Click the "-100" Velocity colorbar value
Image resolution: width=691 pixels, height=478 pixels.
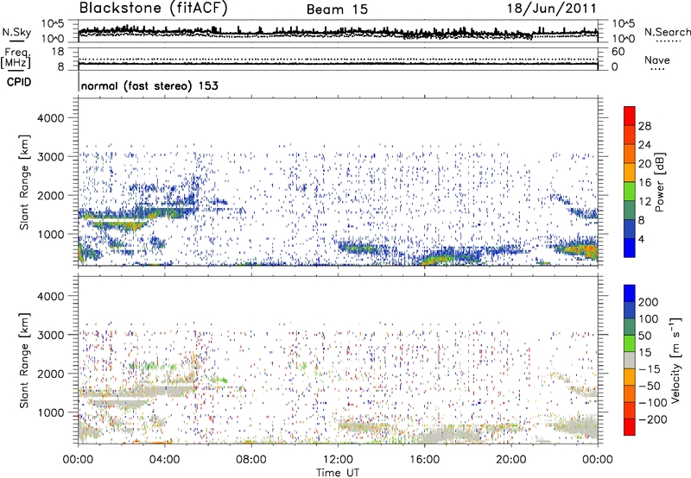pyautogui.click(x=652, y=402)
